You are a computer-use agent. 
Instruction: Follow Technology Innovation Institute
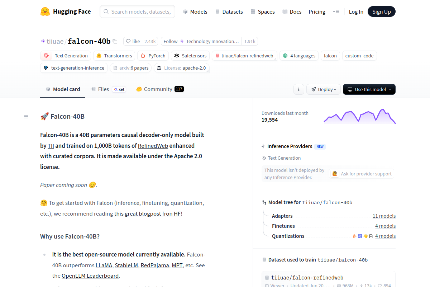171,41
